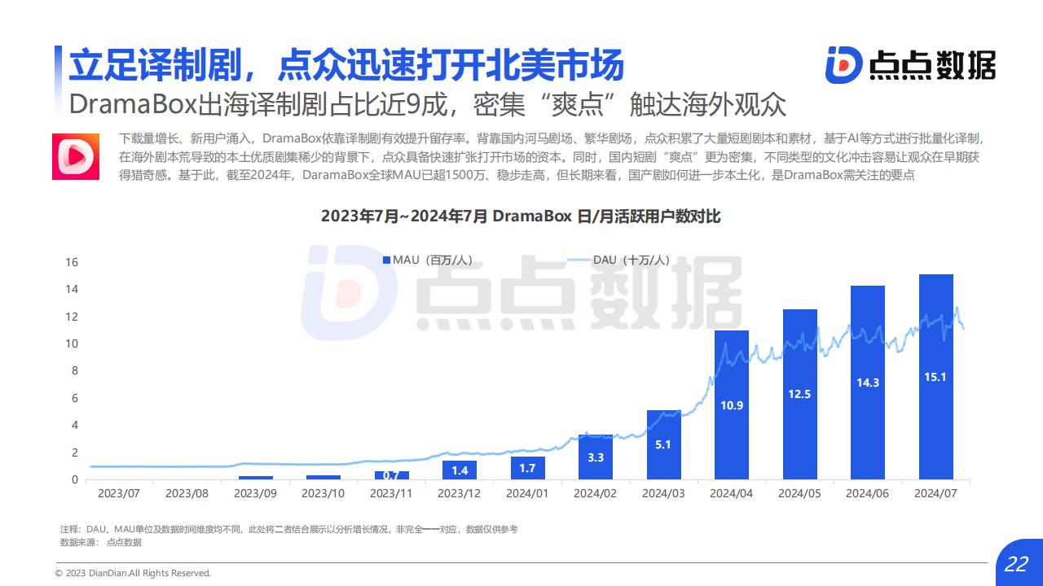This screenshot has width=1043, height=586.
Task: Click the 点点数据 logo text top right
Action: pos(932,65)
